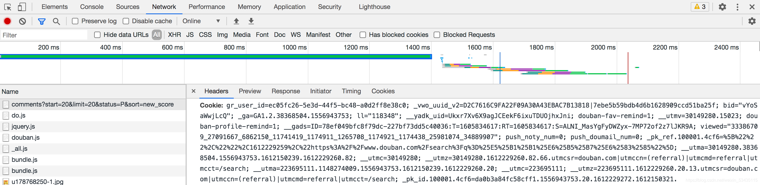The width and height of the screenshot is (760, 185).
Task: Click file icon beside douban.js
Action: [6, 138]
